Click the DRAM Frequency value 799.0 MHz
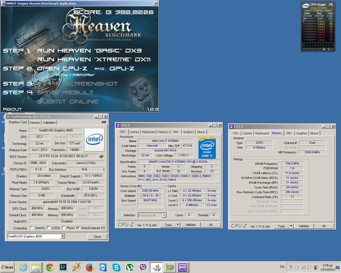 292,163
